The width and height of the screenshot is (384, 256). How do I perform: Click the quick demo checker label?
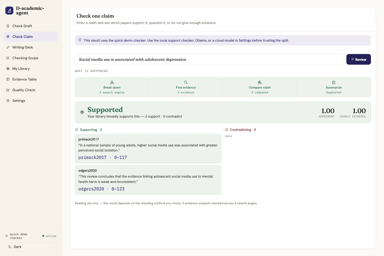18,236
